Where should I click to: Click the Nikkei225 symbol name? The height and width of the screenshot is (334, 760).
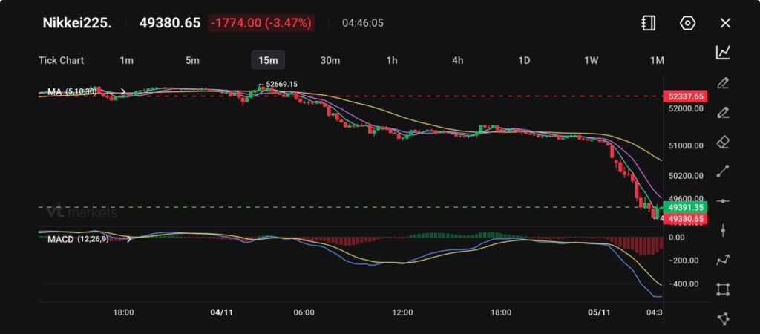76,23
